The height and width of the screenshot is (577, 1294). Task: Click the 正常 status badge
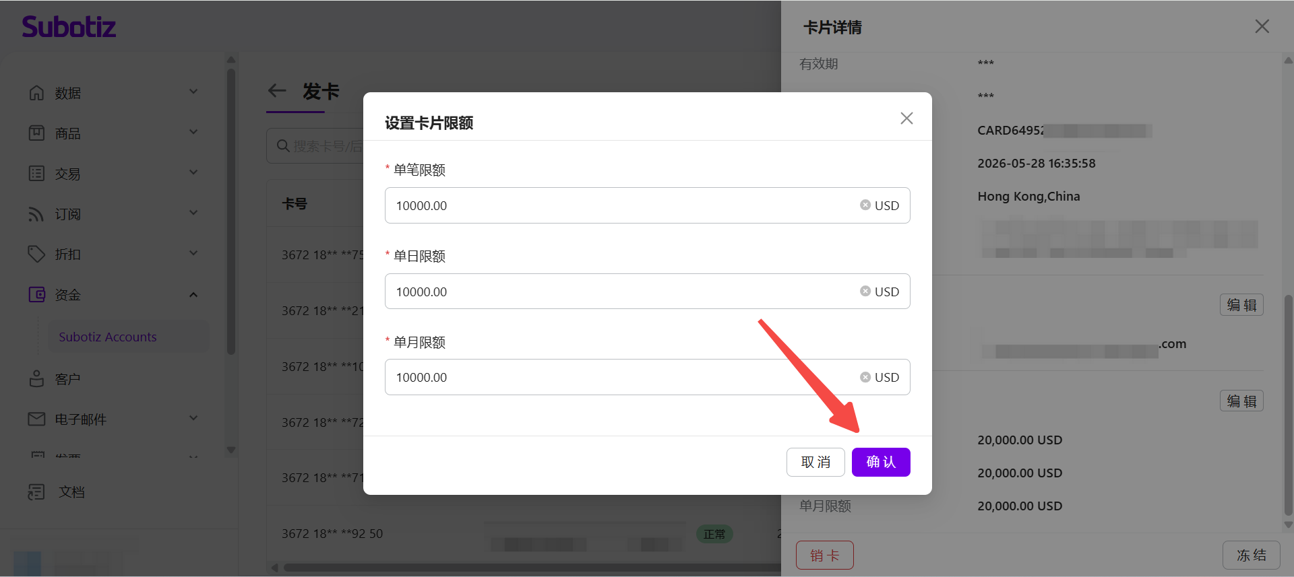pos(714,534)
